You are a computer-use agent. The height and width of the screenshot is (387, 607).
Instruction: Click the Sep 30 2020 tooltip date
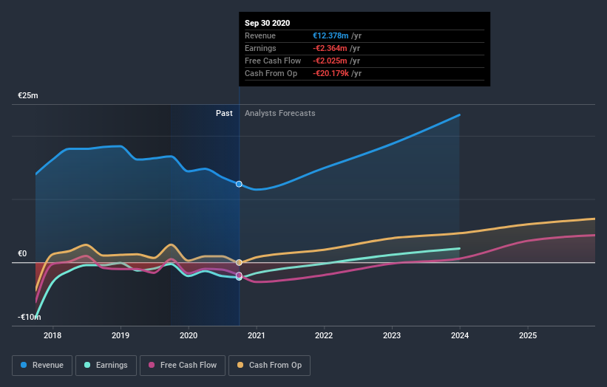(267, 23)
